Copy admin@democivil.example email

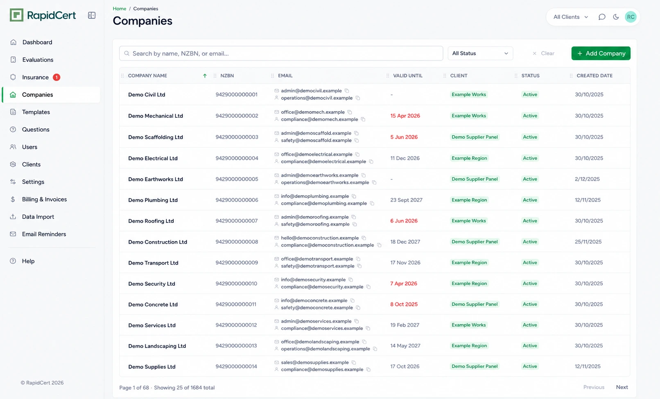[x=347, y=91]
